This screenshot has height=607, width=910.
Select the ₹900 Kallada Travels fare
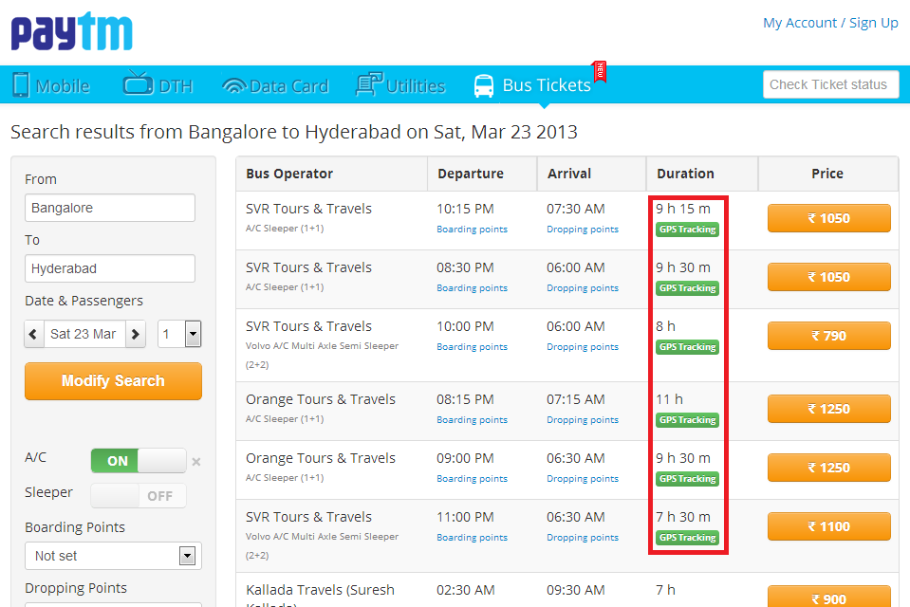tap(828, 598)
